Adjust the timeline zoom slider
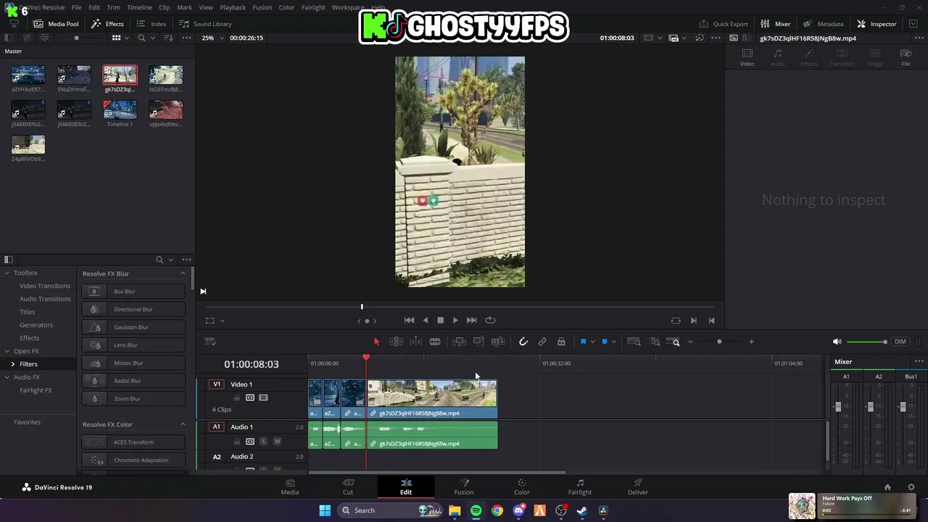The height and width of the screenshot is (522, 928). tap(719, 341)
